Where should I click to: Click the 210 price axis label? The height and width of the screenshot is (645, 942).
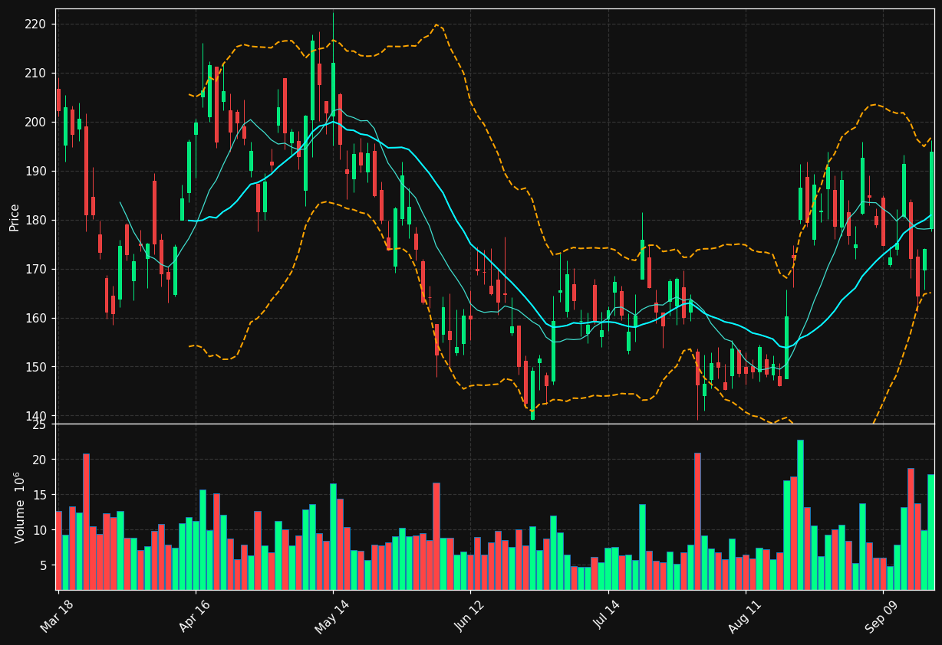point(35,73)
